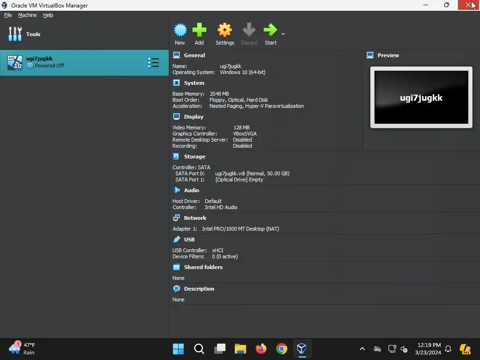The height and width of the screenshot is (360, 480).
Task: Click 'Intel PRO/1000 MT Desktop (NAT)' adapter text
Action: click(240, 229)
